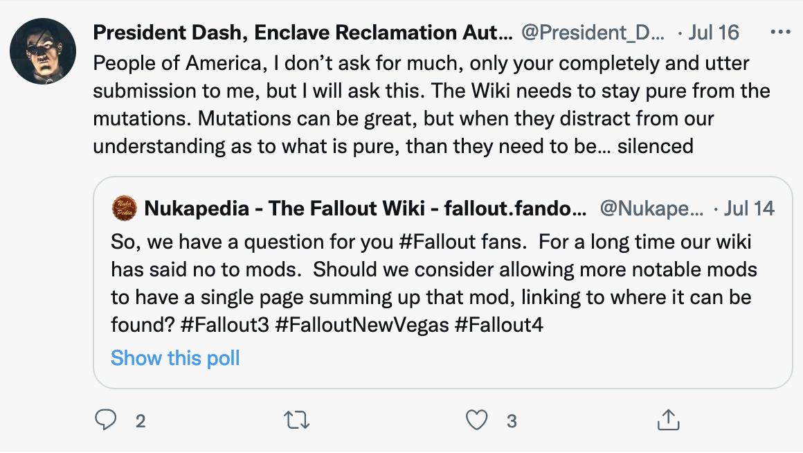The width and height of the screenshot is (803, 453).
Task: Click the reply speech bubble icon
Action: pos(105,420)
